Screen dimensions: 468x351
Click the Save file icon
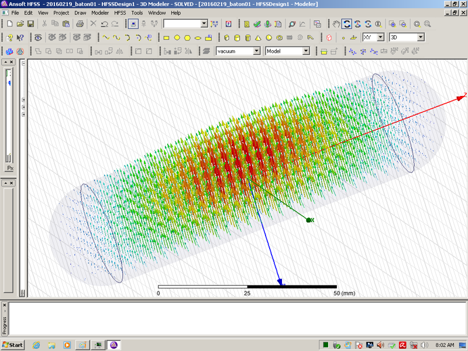click(x=30, y=24)
